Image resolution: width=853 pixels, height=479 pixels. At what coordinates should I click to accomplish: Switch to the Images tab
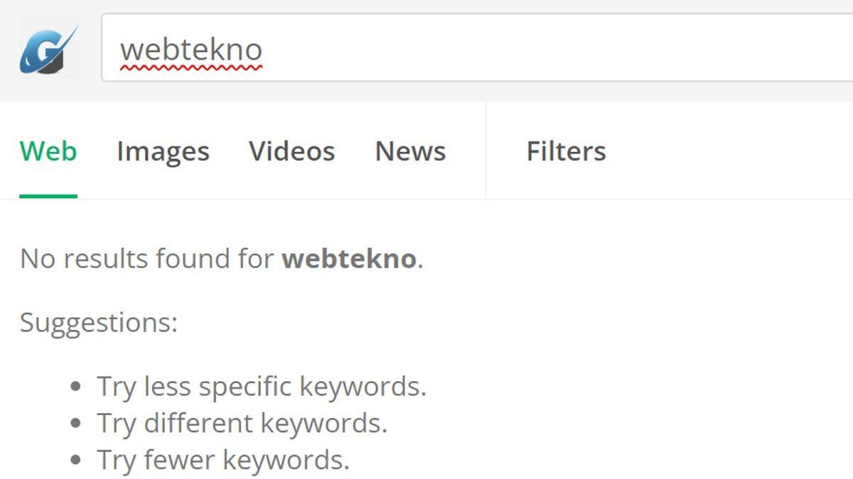click(x=163, y=151)
